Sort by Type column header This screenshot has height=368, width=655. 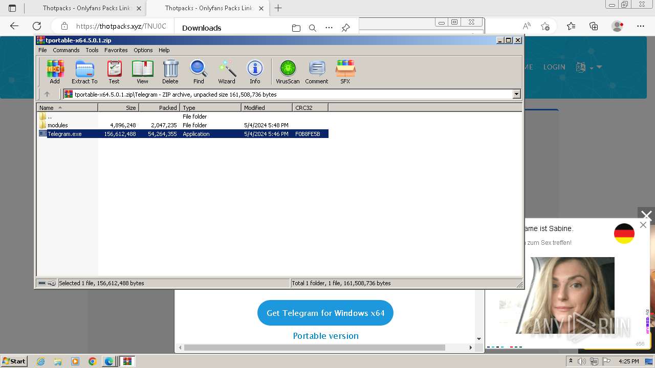210,107
